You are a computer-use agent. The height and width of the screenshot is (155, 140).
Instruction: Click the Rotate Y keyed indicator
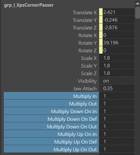101,42
